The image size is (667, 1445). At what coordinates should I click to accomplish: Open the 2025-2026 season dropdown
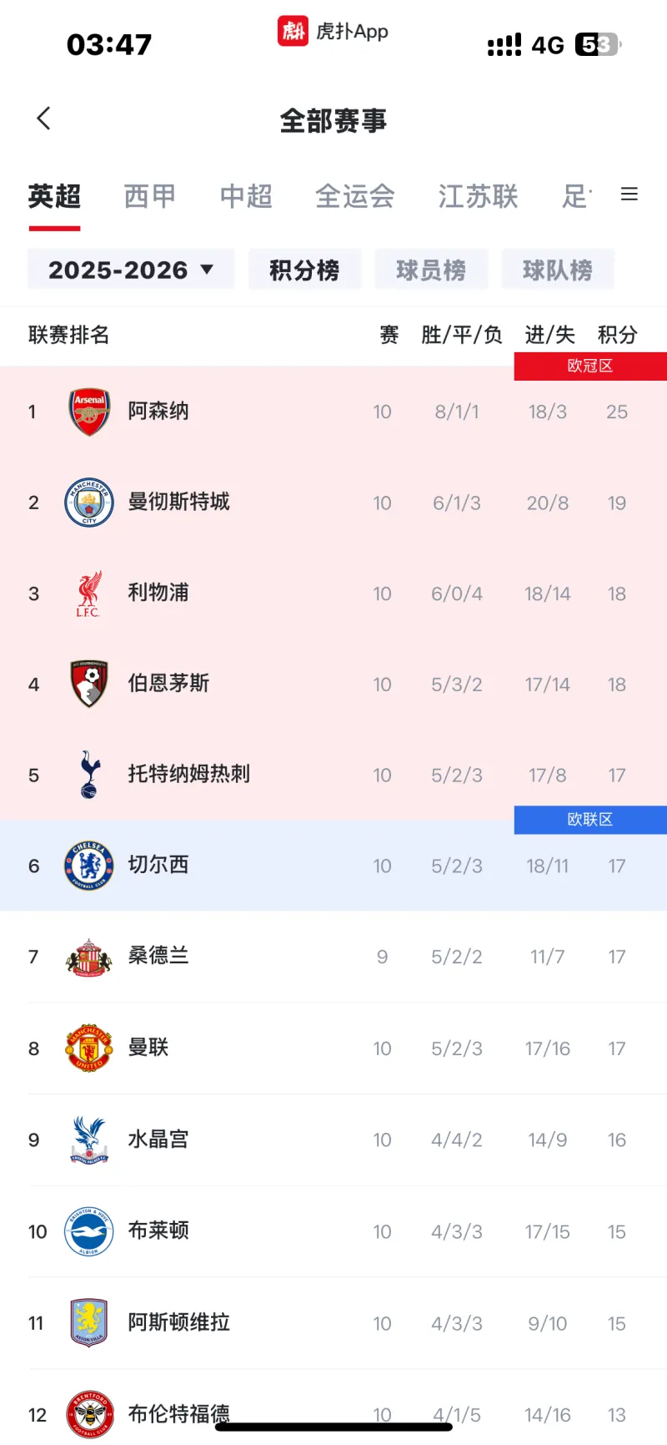coord(131,270)
